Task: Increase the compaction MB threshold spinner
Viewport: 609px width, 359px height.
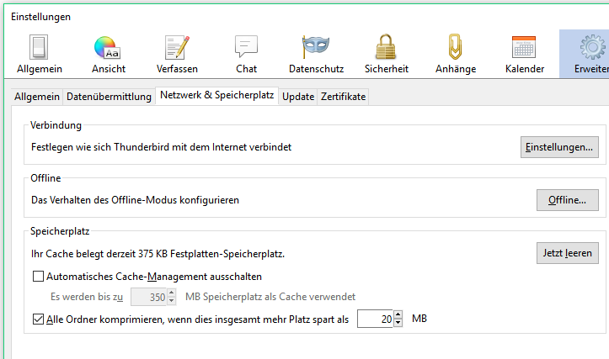Action: point(398,315)
